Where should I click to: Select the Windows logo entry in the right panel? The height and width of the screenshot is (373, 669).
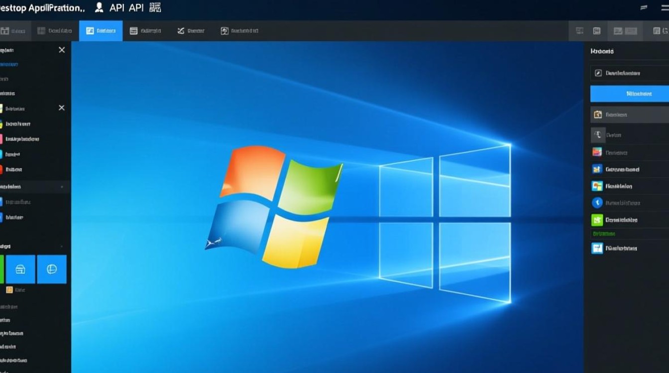point(597,186)
